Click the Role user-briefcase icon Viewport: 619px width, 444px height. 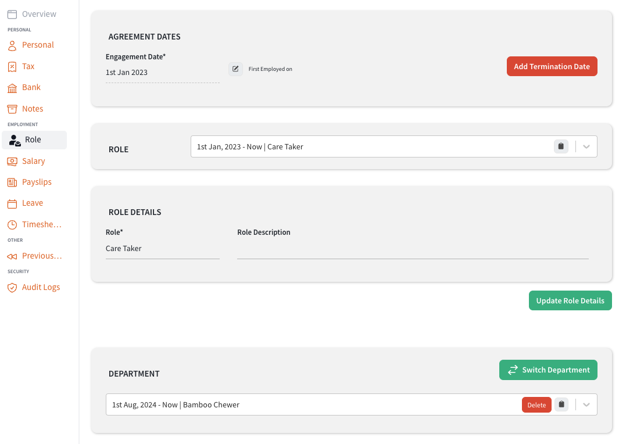point(15,140)
